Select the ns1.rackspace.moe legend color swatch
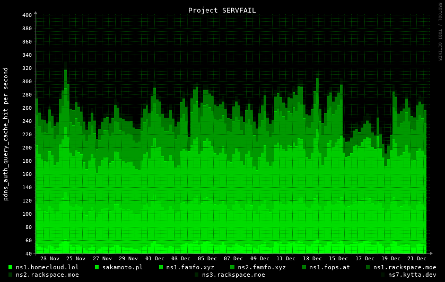 [368, 267]
